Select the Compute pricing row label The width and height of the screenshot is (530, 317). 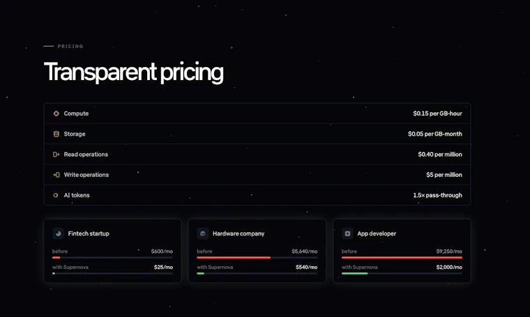76,114
